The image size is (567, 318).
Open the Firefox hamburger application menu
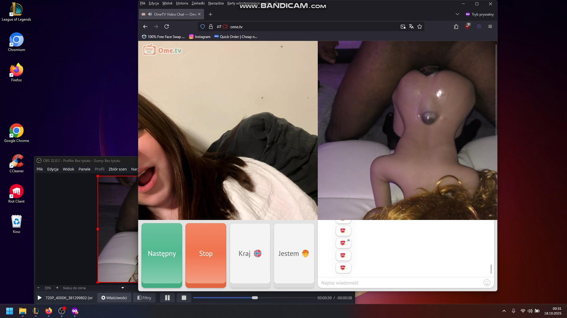point(490,26)
